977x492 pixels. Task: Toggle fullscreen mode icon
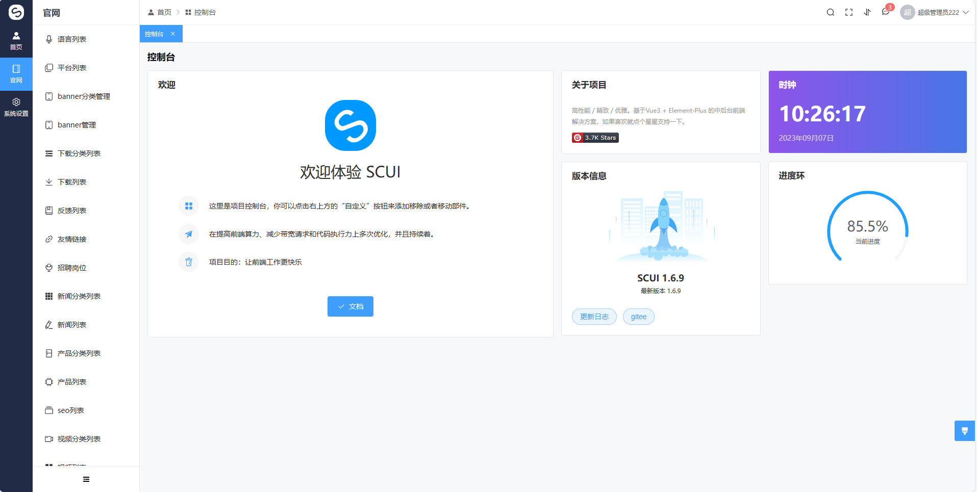[849, 12]
